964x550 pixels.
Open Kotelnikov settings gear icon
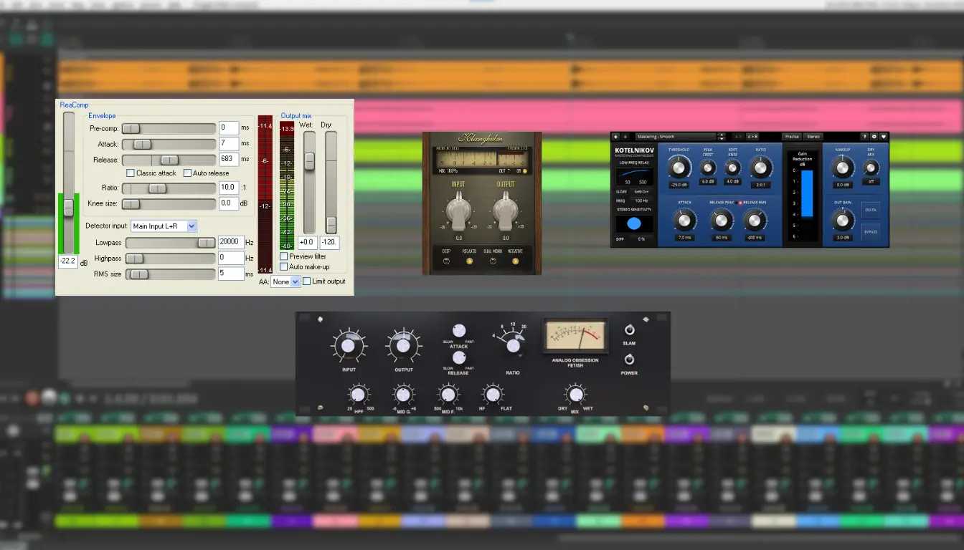click(x=874, y=137)
